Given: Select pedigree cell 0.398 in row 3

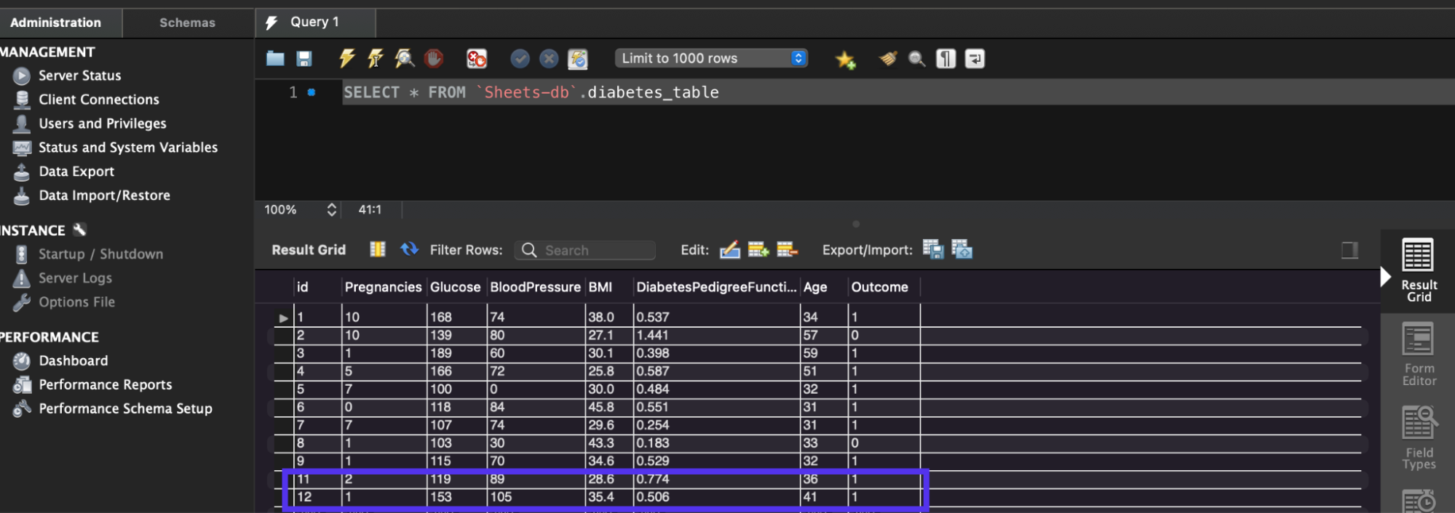Looking at the screenshot, I should 717,353.
